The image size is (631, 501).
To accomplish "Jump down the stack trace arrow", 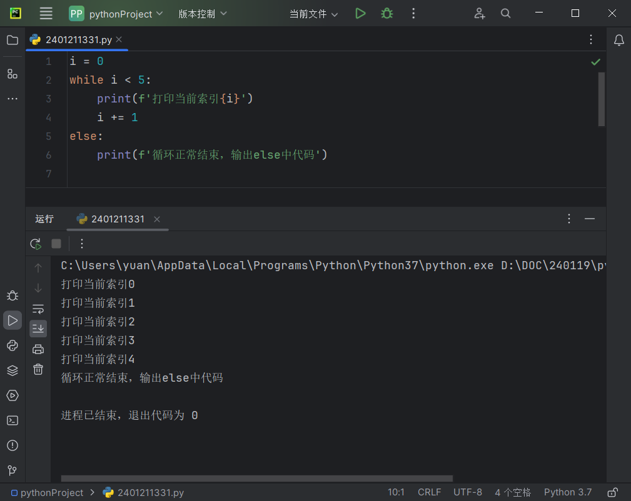I will (x=38, y=289).
